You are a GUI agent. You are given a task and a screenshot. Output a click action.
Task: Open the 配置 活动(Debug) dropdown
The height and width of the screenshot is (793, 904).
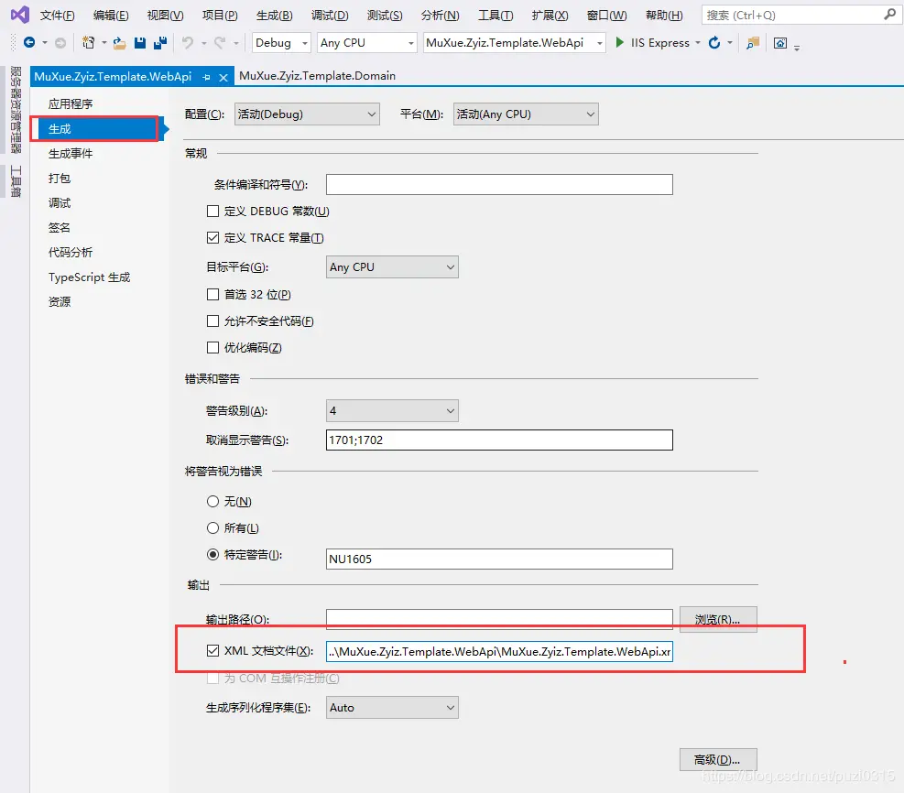(x=307, y=114)
